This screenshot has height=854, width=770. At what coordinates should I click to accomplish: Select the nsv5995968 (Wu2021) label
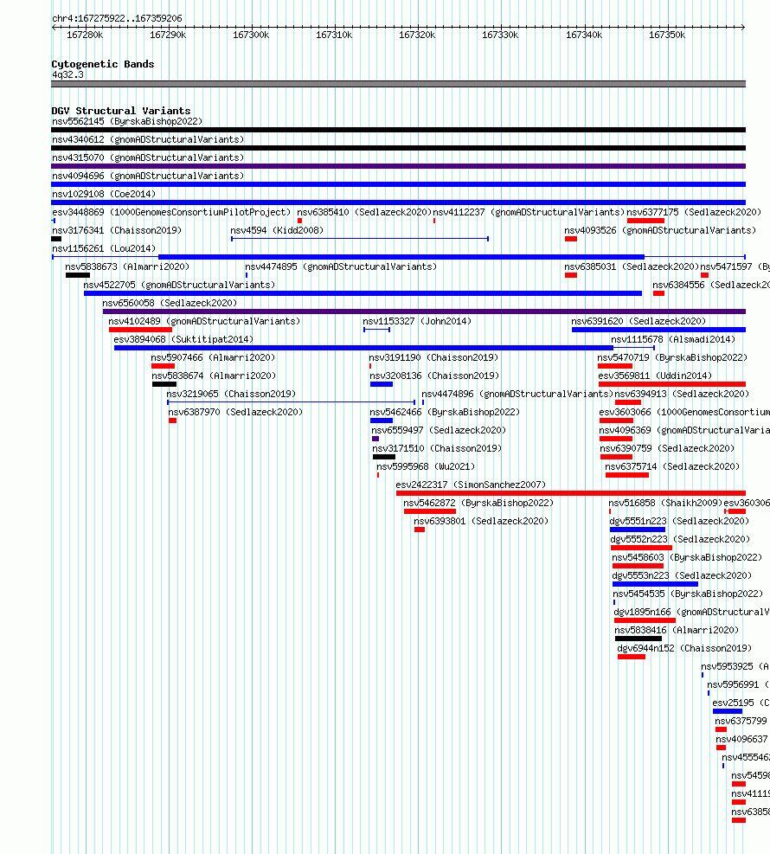point(426,466)
